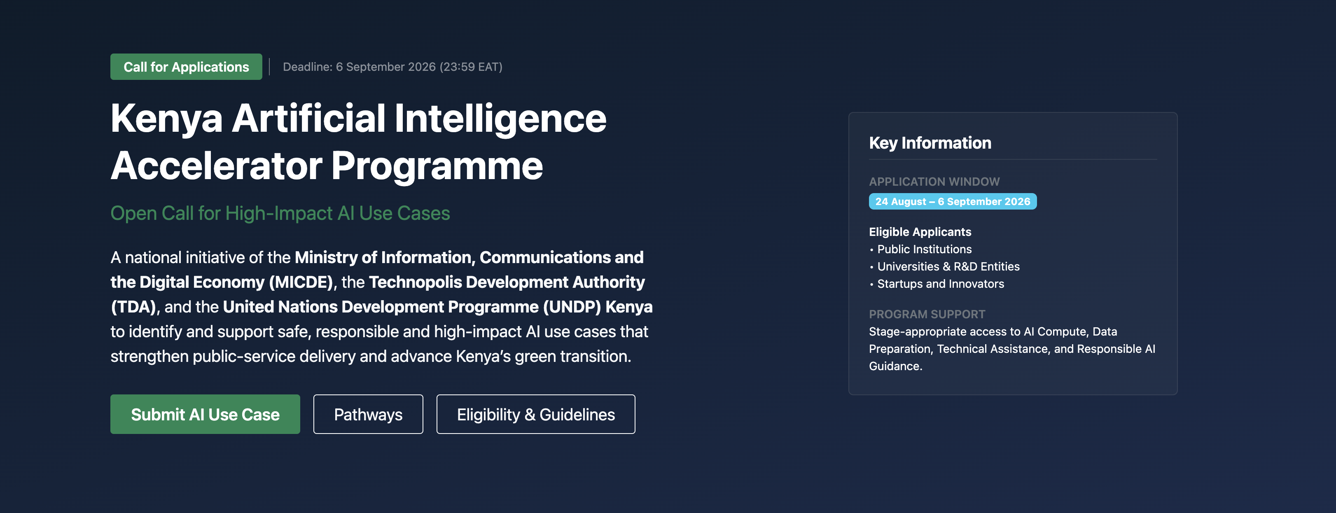Click the Program Support label
Screen dimensions: 1336x513
tap(927, 314)
